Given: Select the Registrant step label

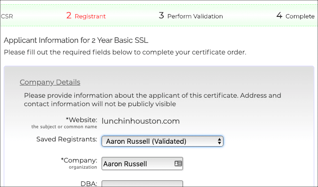Looking at the screenshot, I should [90, 16].
